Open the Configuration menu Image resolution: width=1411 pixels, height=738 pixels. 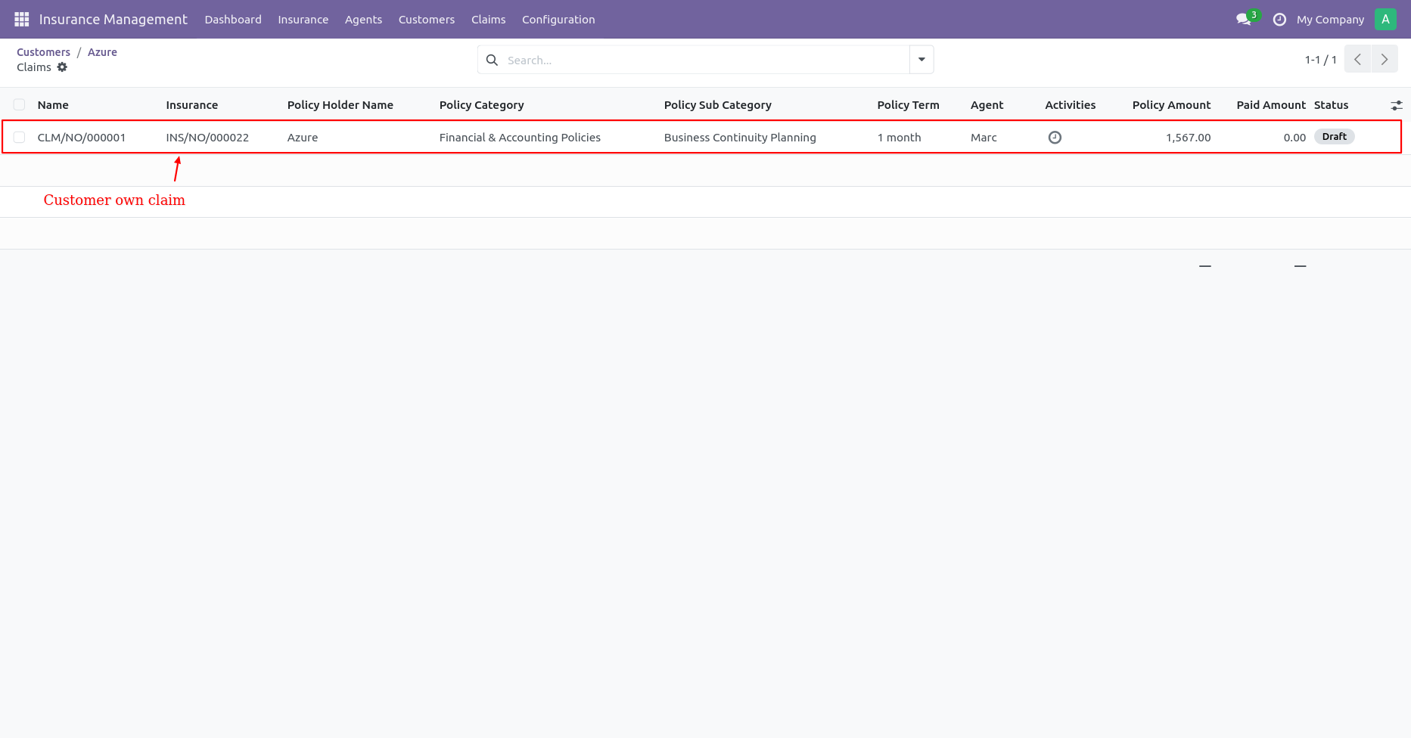[558, 20]
